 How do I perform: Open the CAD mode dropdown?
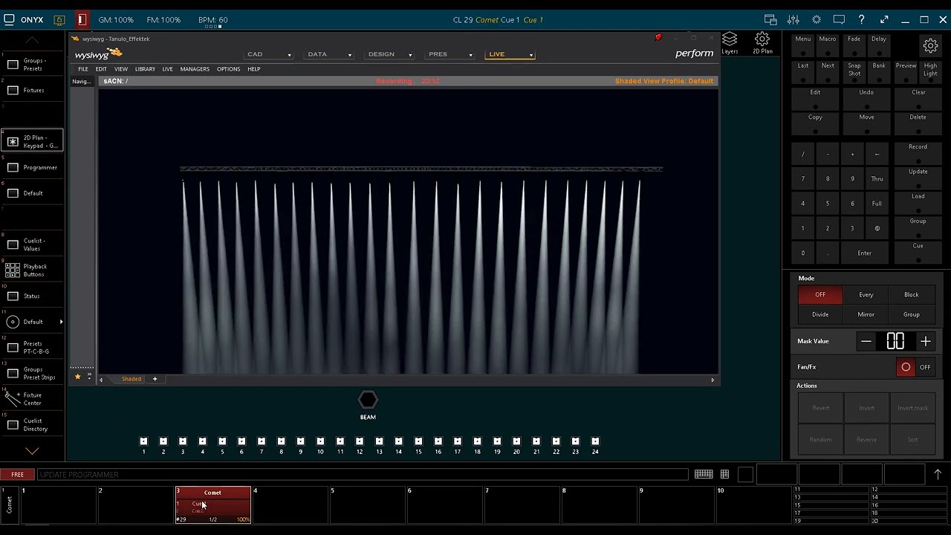pyautogui.click(x=269, y=54)
